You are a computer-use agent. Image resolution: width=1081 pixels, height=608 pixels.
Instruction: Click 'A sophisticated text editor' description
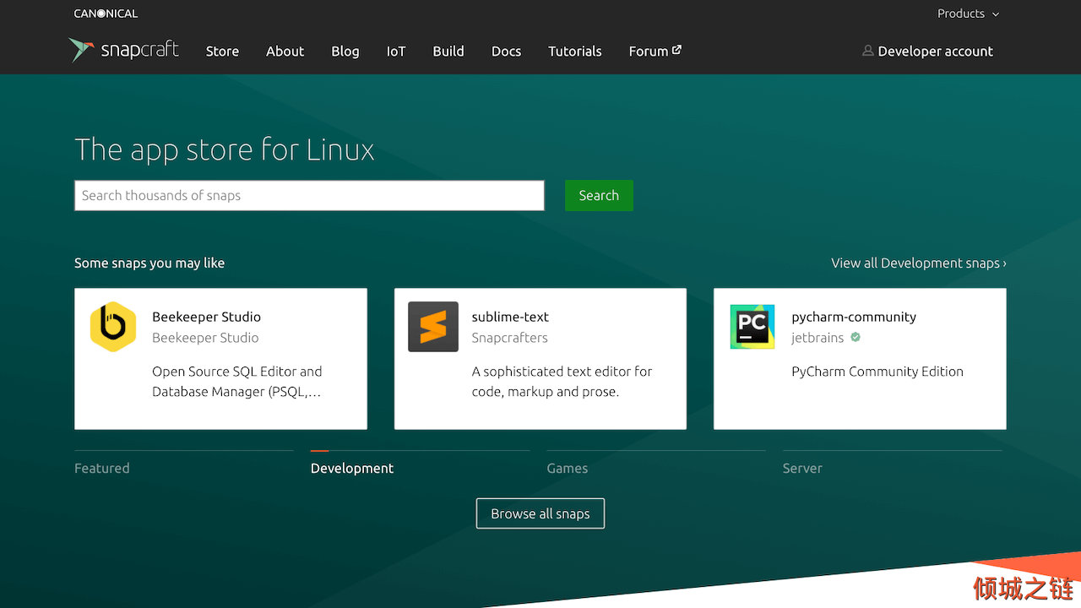tap(562, 381)
